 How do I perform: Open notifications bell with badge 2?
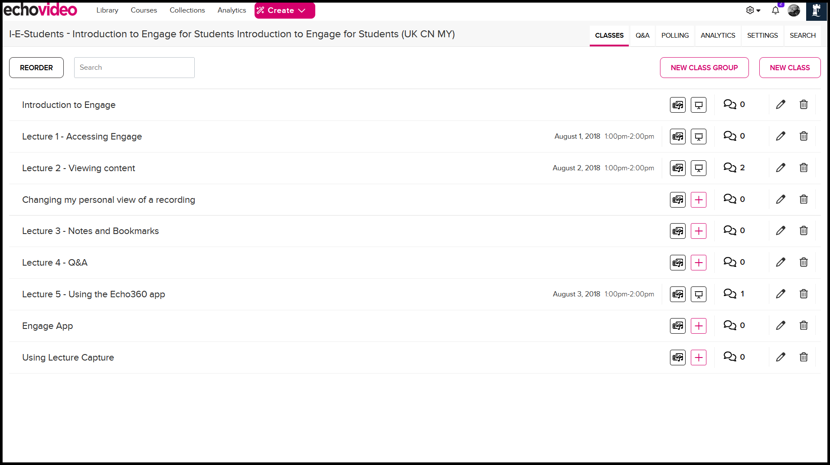pyautogui.click(x=775, y=10)
